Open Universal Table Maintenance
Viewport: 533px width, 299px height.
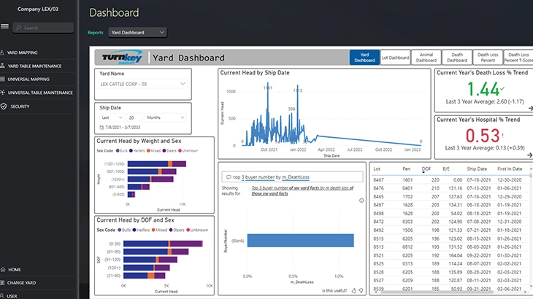click(40, 93)
